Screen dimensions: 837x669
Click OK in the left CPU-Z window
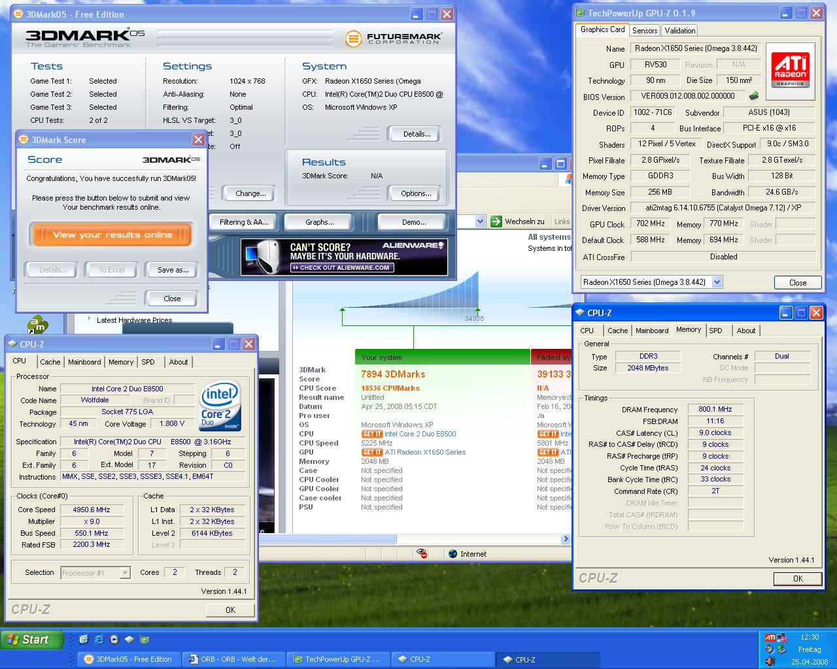pos(230,610)
